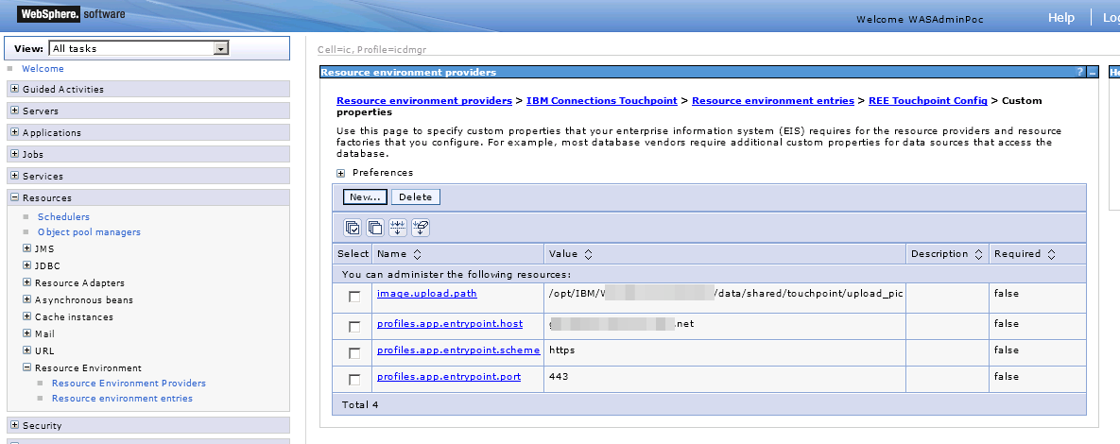The width and height of the screenshot is (1120, 444).
Task: Open Schedulers under Resources
Action: click(x=63, y=217)
